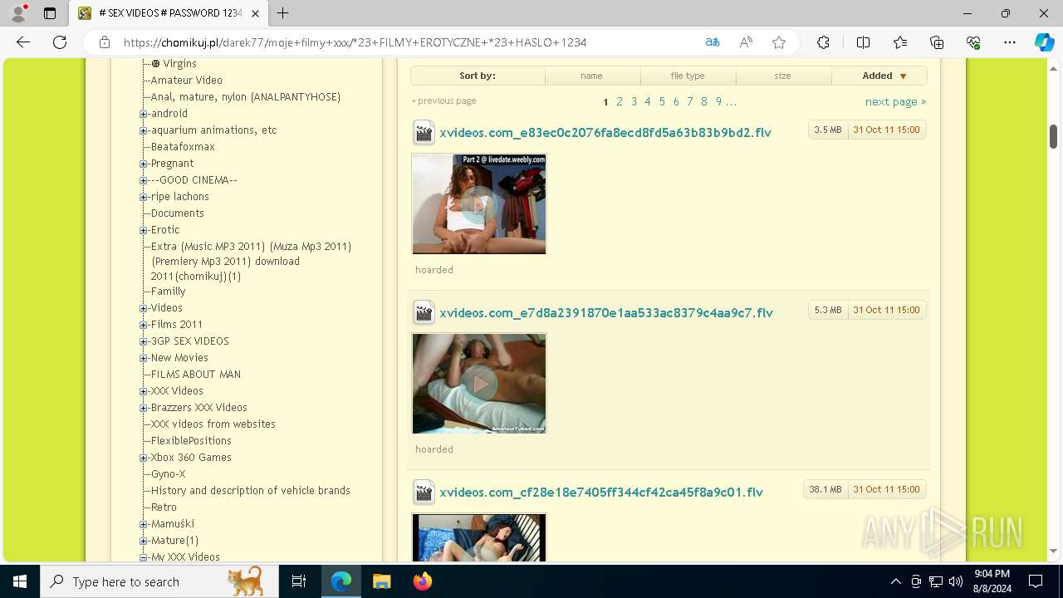Open Task View on the taskbar
The width and height of the screenshot is (1063, 598).
[299, 581]
